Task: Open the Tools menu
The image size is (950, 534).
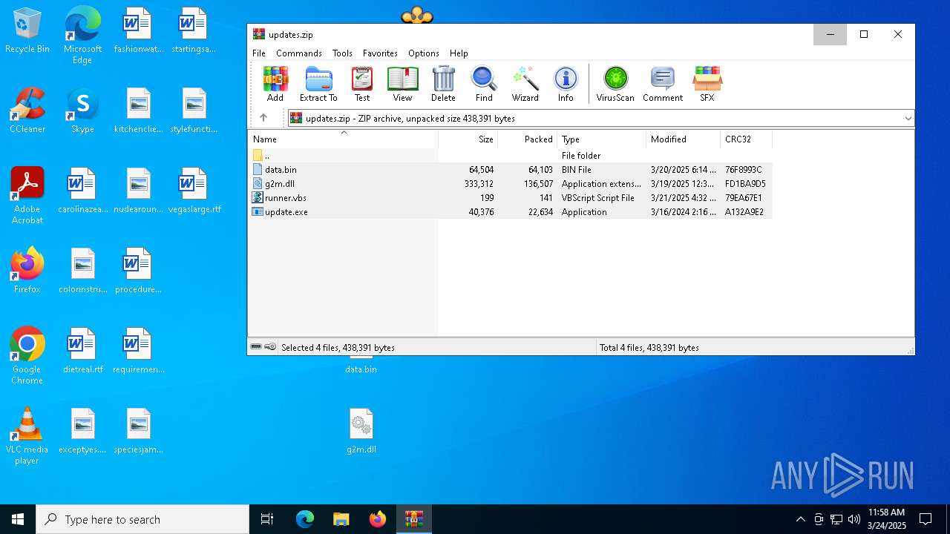Action: [342, 53]
